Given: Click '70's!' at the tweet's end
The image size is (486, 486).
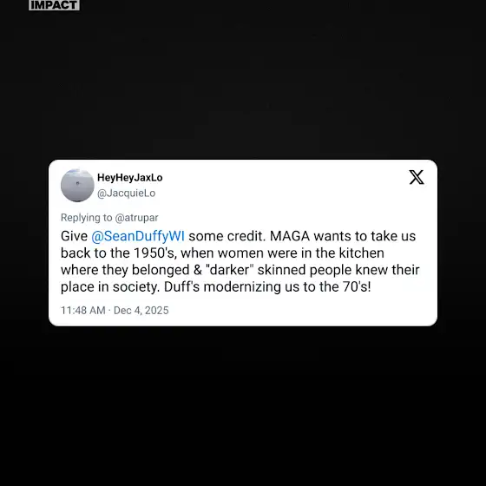Looking at the screenshot, I should (x=357, y=286).
